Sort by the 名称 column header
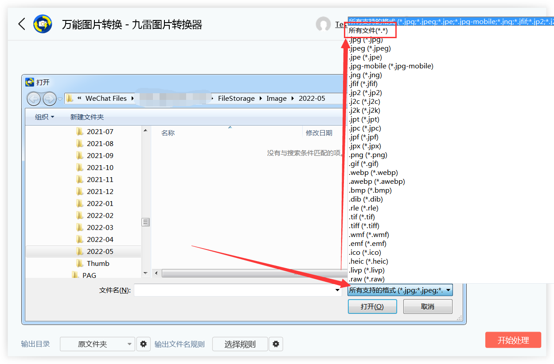554x364 pixels. (x=168, y=133)
